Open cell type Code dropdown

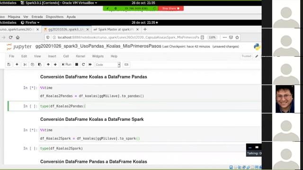(x=107, y=65)
